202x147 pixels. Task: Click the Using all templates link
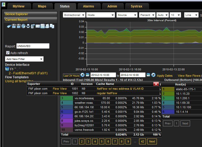pyautogui.click(x=19, y=81)
